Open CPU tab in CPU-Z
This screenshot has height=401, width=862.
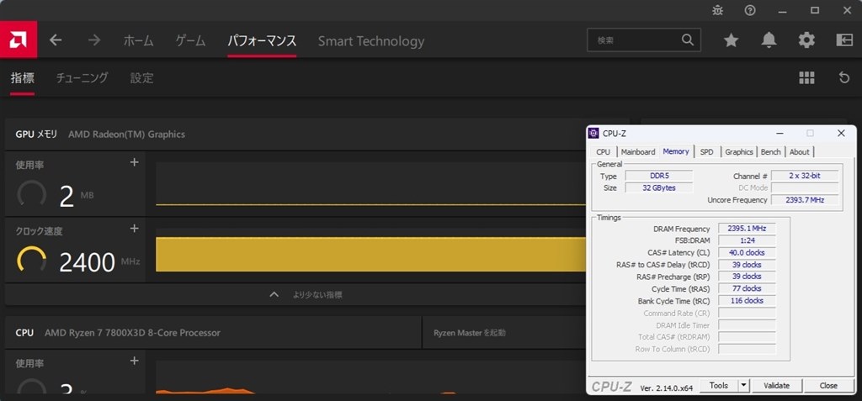click(x=603, y=151)
